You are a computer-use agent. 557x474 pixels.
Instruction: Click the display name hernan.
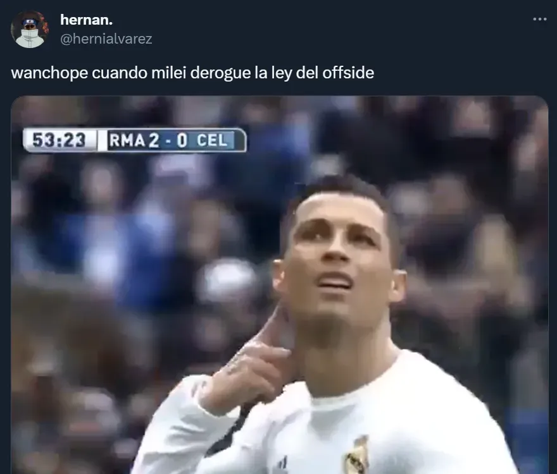(86, 20)
